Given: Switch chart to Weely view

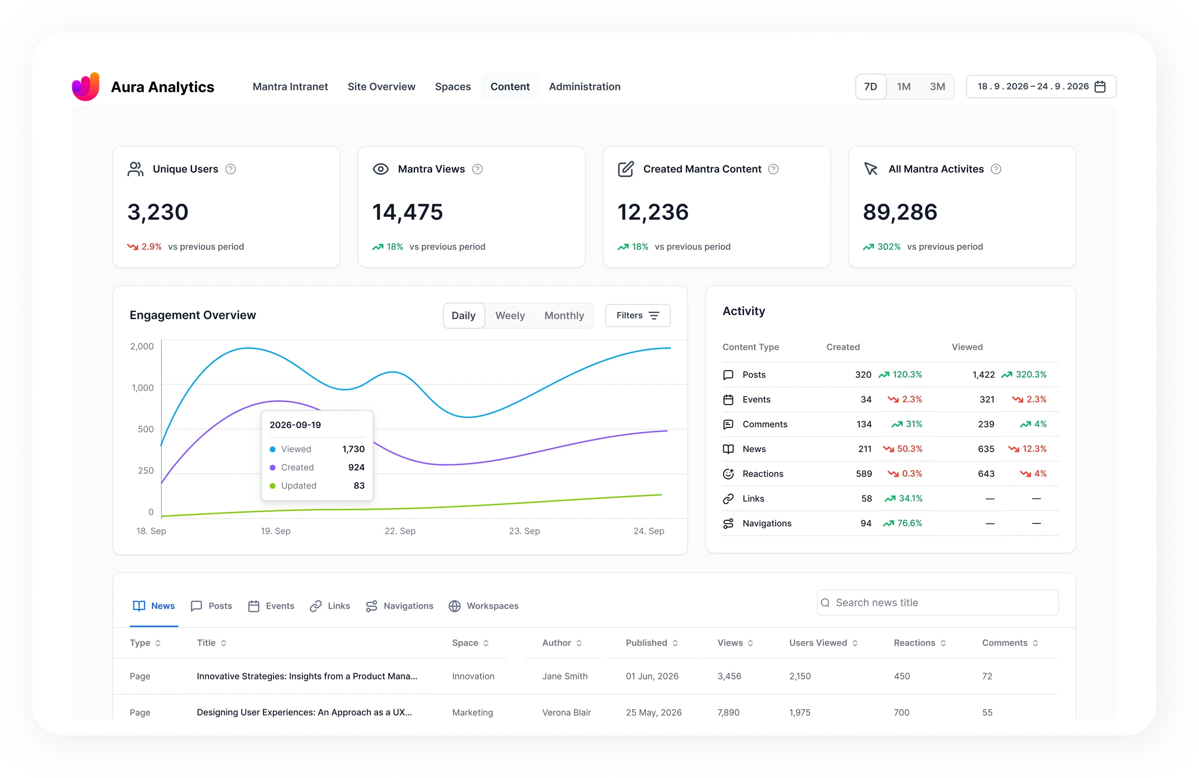Looking at the screenshot, I should pos(510,316).
